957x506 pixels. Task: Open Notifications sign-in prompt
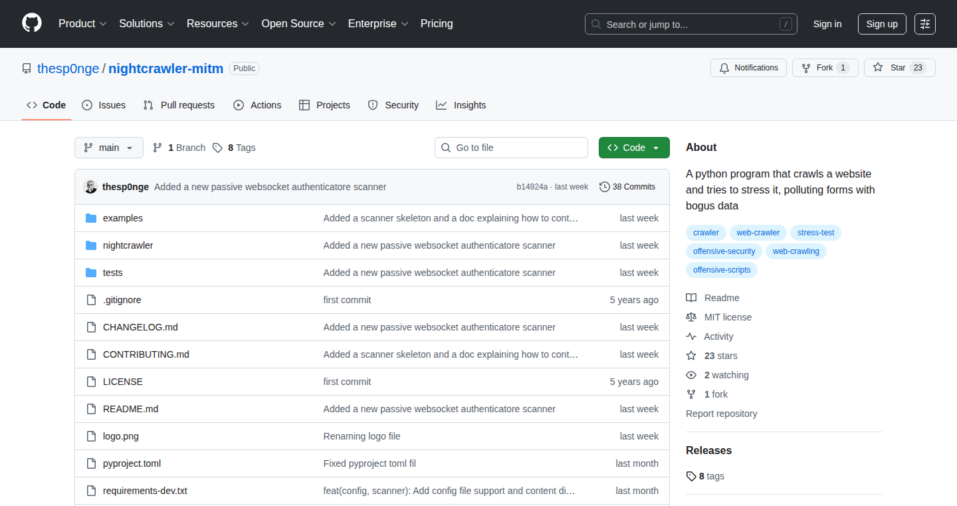[748, 68]
